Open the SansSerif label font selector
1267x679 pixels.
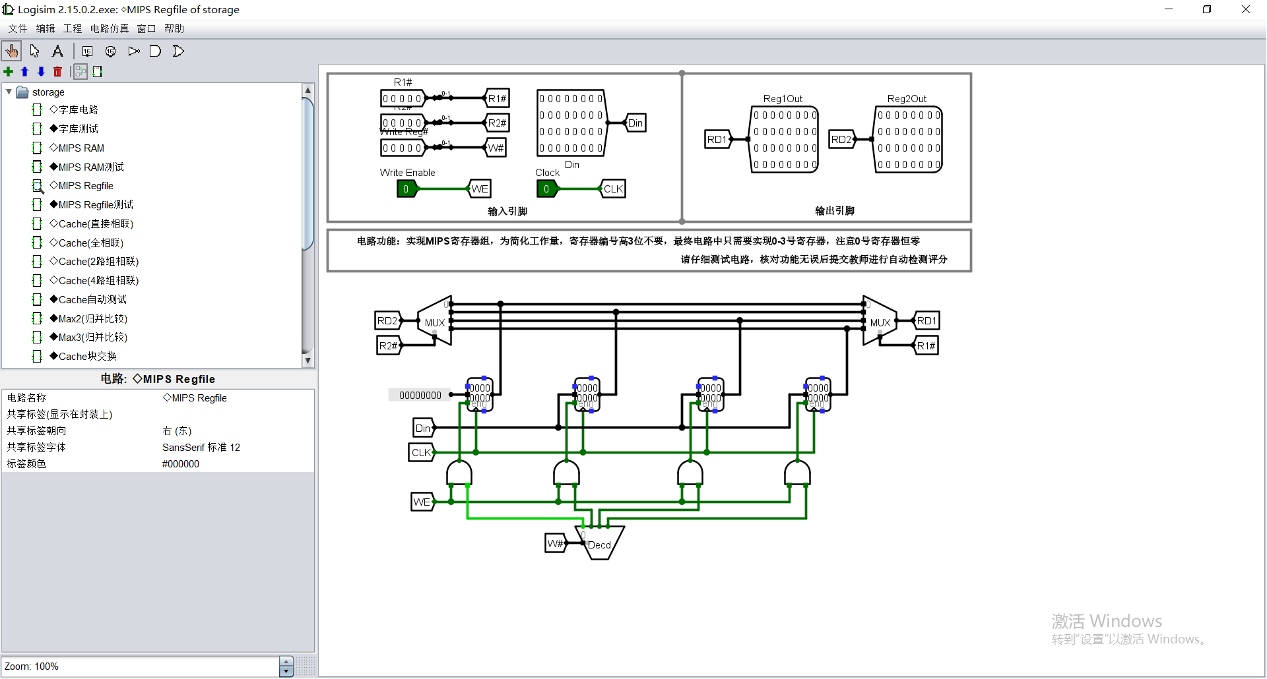pos(201,447)
